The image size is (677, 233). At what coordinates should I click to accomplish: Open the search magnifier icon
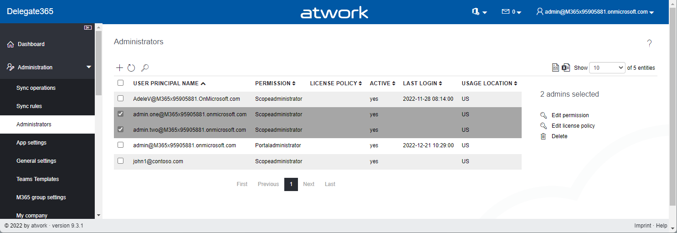pos(145,68)
